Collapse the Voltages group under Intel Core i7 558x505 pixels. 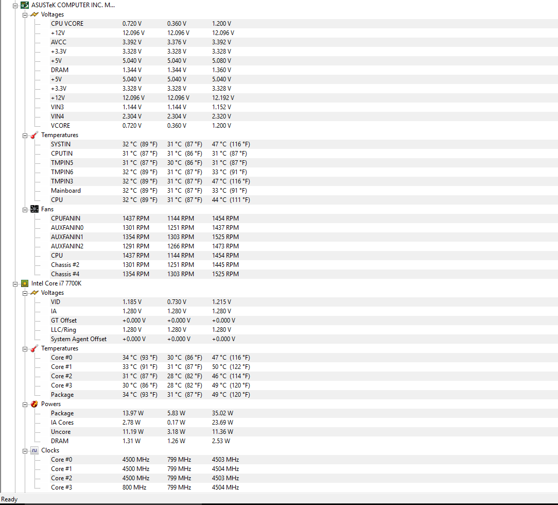coord(25,293)
